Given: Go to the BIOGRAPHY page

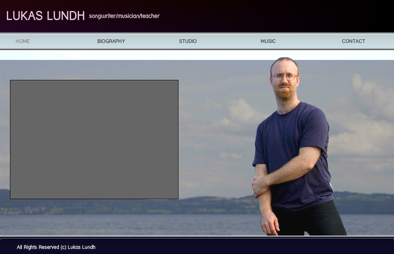Looking at the screenshot, I should tap(111, 41).
